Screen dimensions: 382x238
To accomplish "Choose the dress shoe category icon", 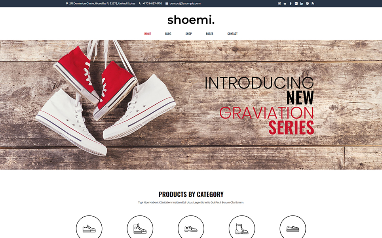I will pyautogui.click(x=191, y=227).
